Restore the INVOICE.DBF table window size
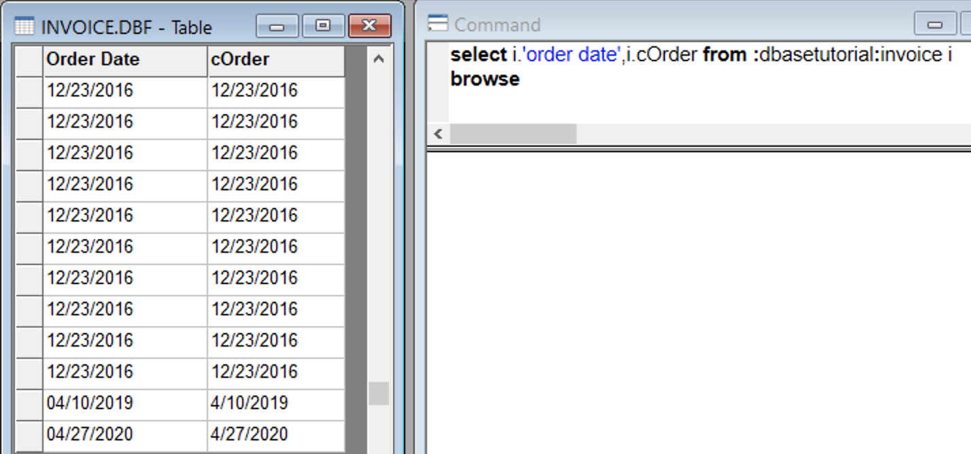This screenshot has width=971, height=454. (x=323, y=27)
